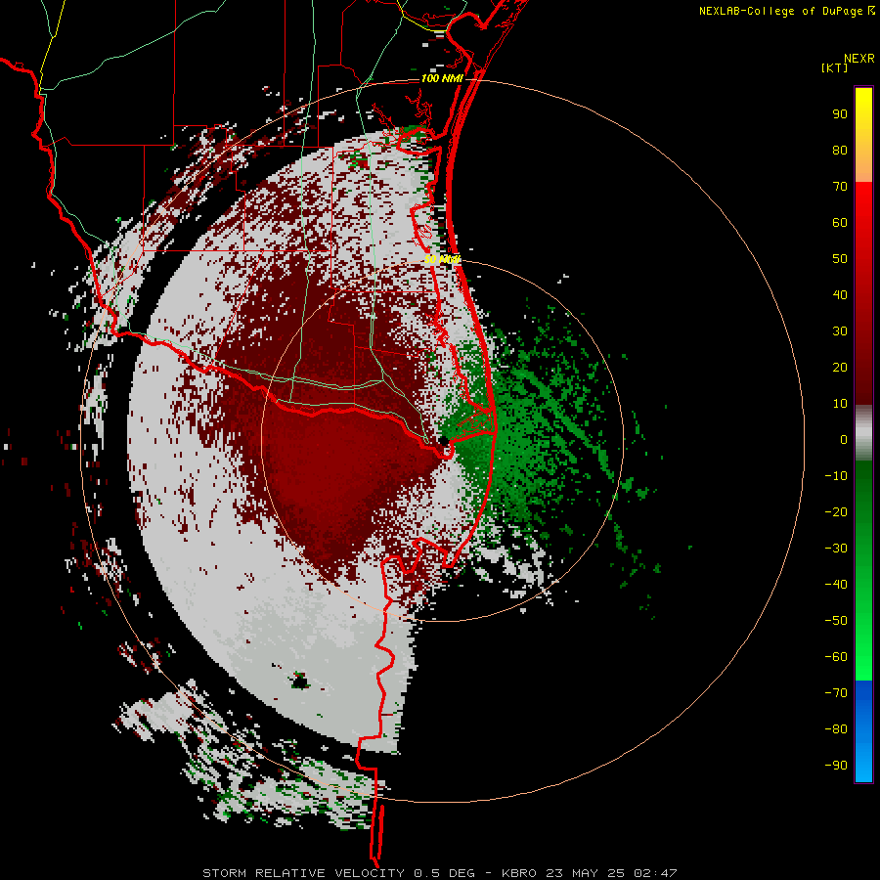Click the 50 value on the velocity scale
880x880 pixels.
840,259
